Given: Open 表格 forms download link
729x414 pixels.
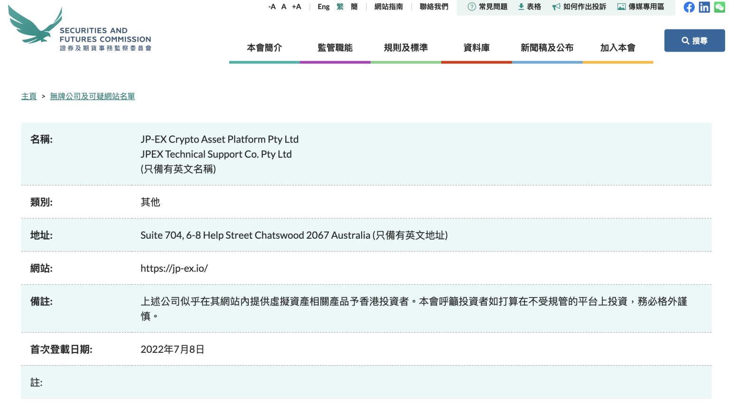Looking at the screenshot, I should [529, 7].
